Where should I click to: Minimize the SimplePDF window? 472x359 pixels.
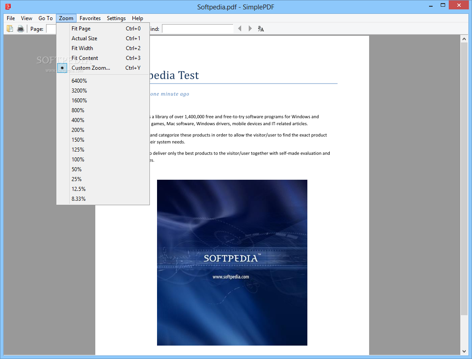pyautogui.click(x=431, y=6)
